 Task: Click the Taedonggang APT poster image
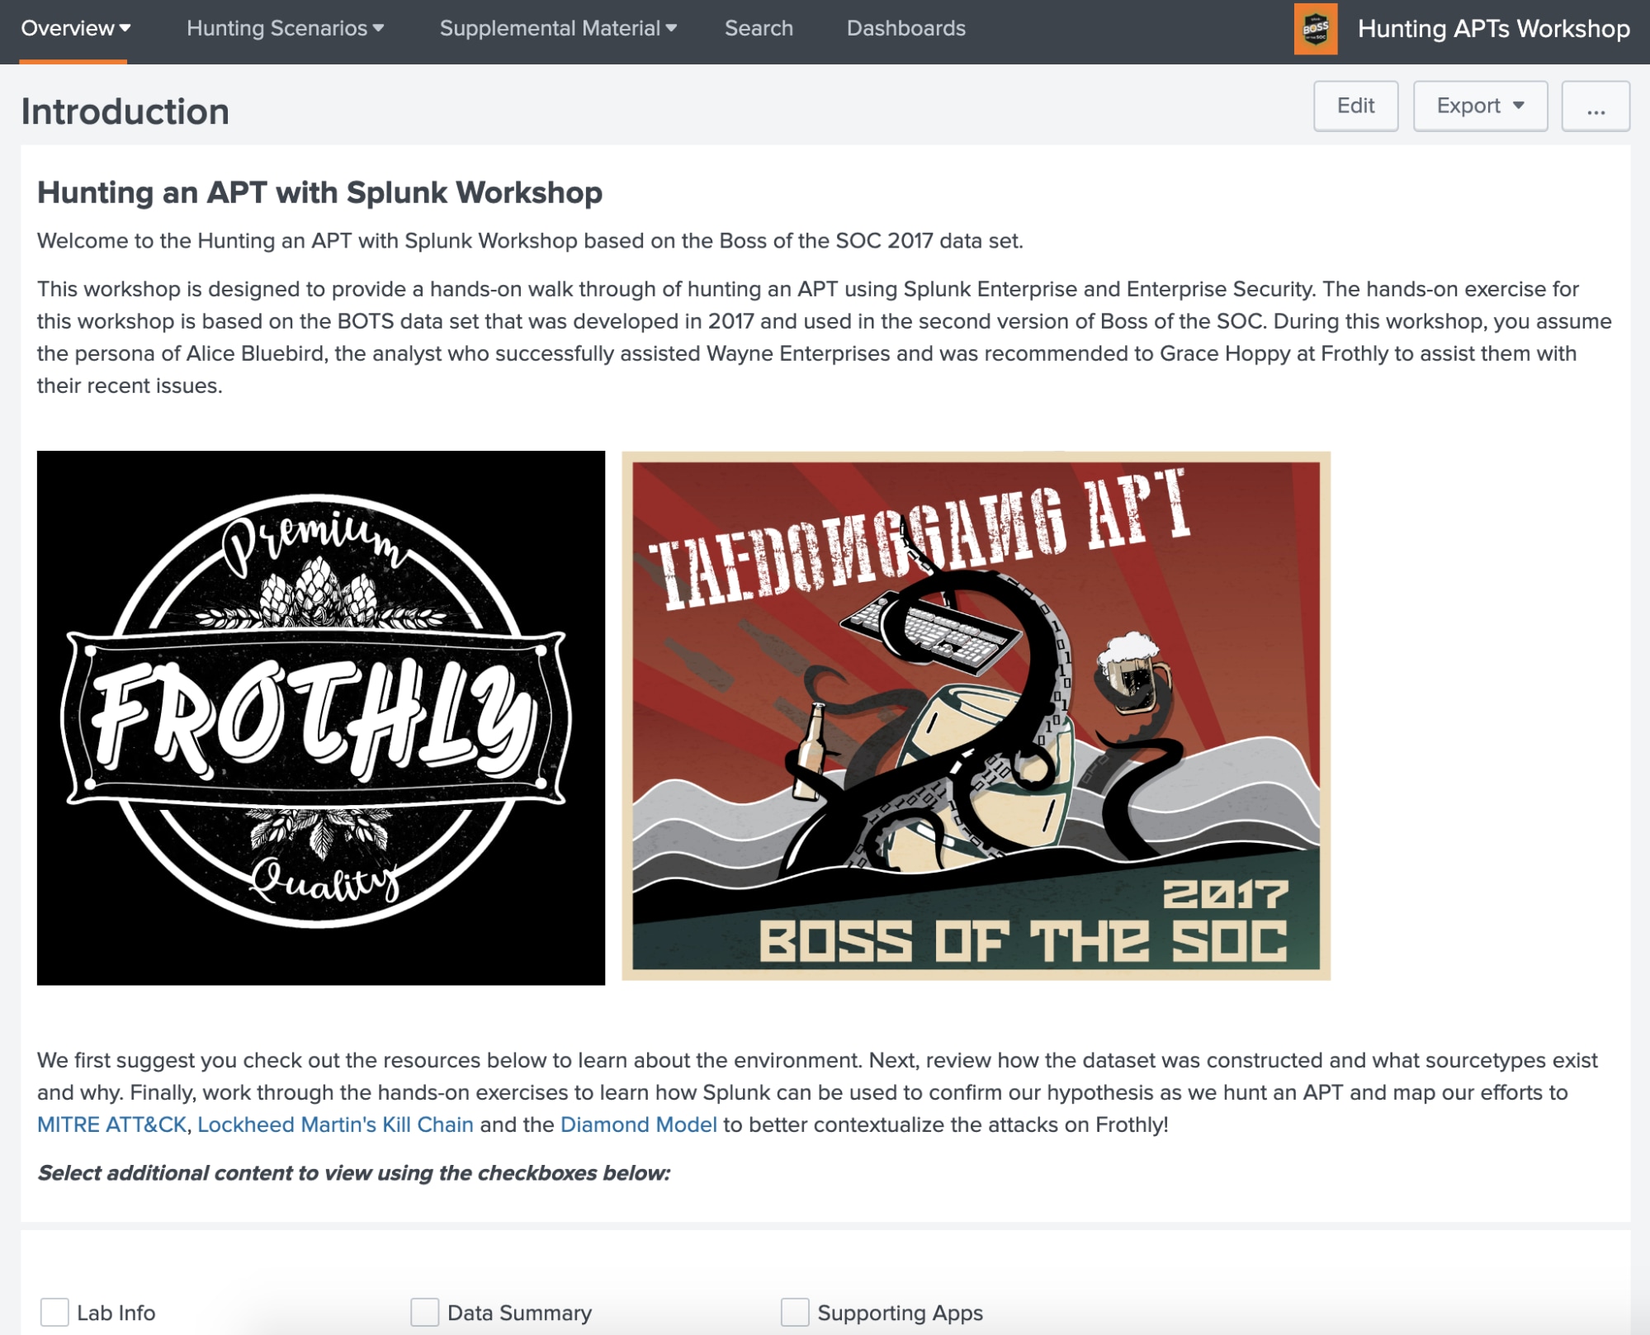click(x=976, y=716)
